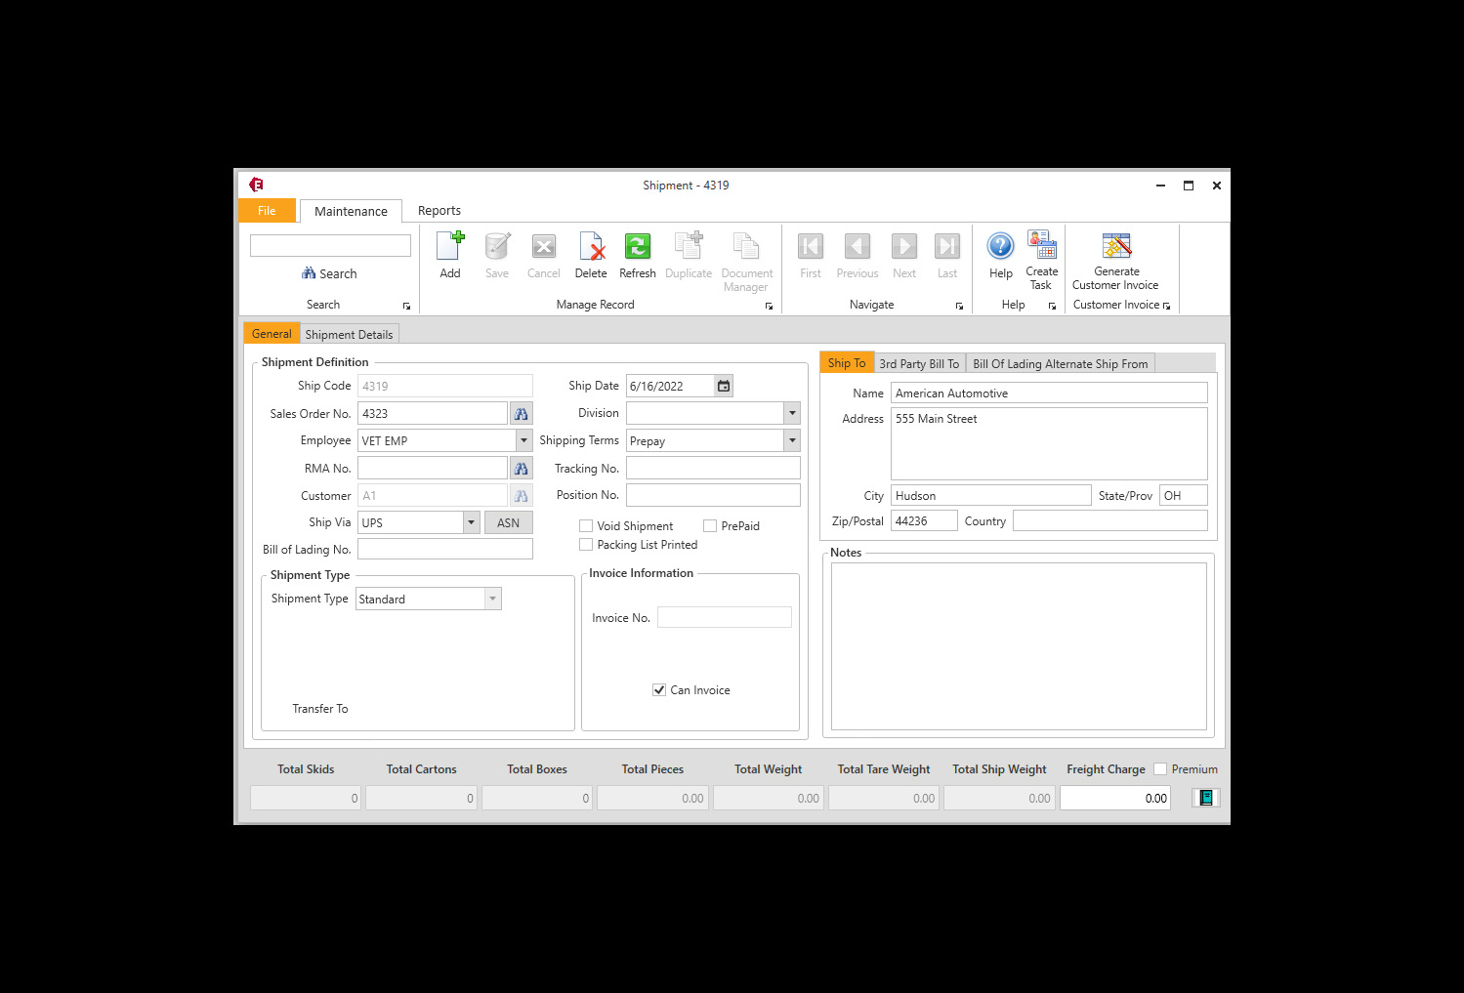
Task: Expand the Shipping Terms dropdown
Action: (x=791, y=440)
